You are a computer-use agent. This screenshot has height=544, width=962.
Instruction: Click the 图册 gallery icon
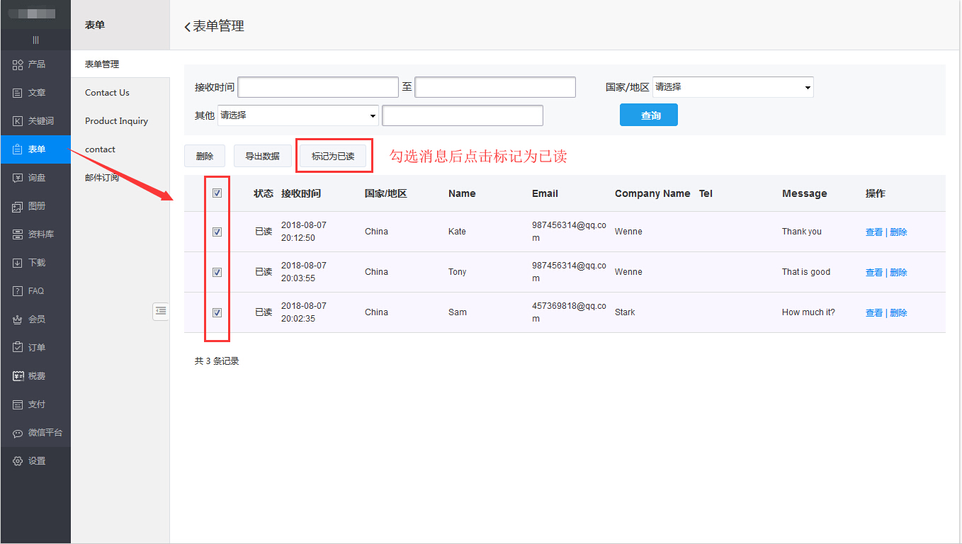tap(18, 206)
